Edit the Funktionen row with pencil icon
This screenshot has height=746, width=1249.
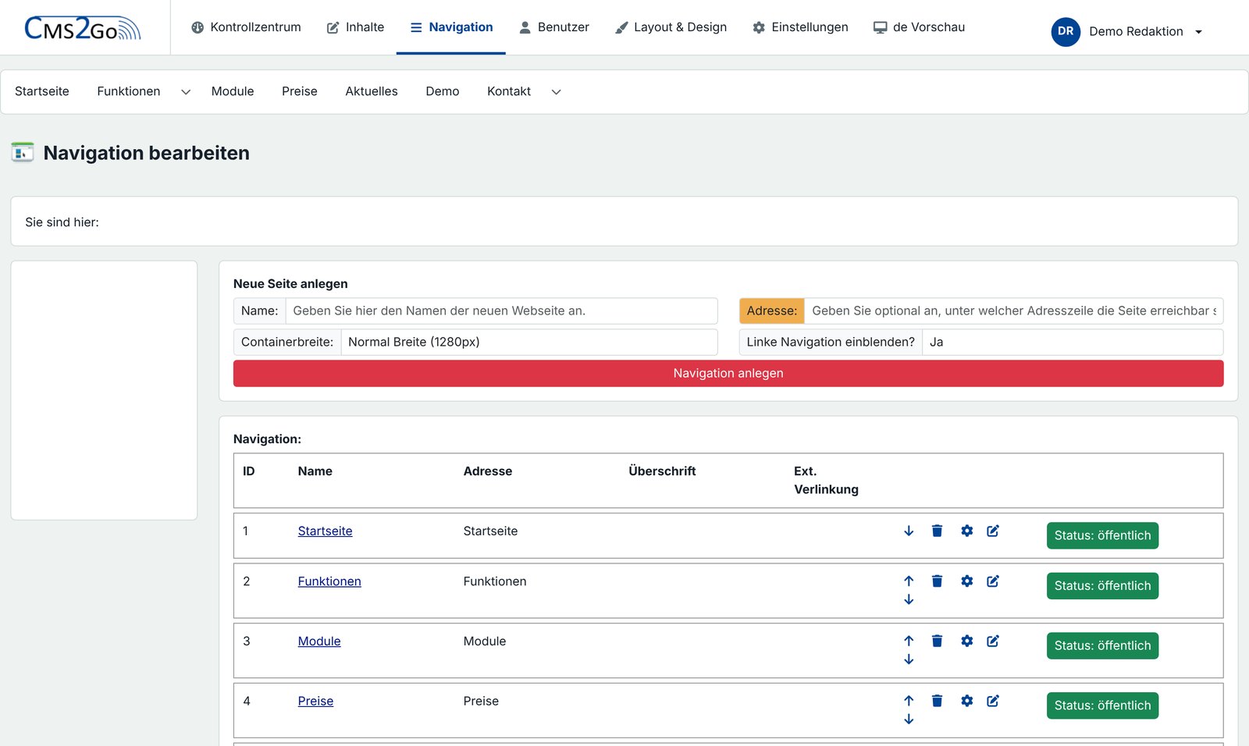(x=993, y=581)
